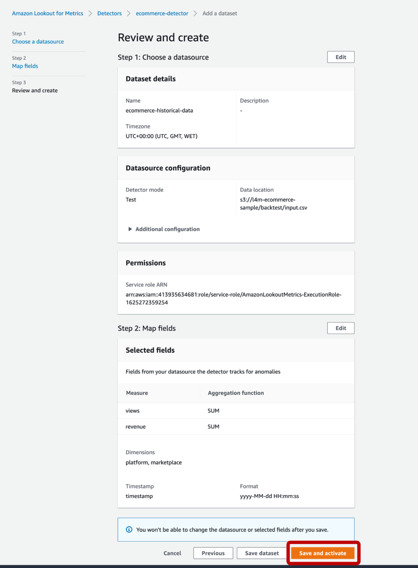Cancel the dataset creation
This screenshot has width=418, height=568.
click(x=172, y=553)
